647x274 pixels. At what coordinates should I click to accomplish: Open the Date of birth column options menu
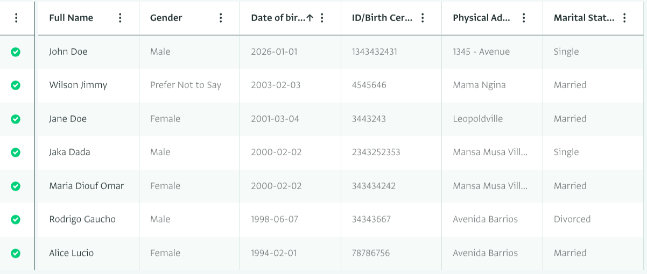coord(322,18)
